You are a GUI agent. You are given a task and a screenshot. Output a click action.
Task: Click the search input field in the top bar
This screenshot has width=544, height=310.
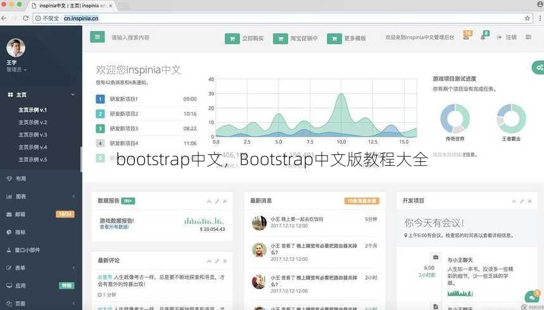[x=130, y=37]
